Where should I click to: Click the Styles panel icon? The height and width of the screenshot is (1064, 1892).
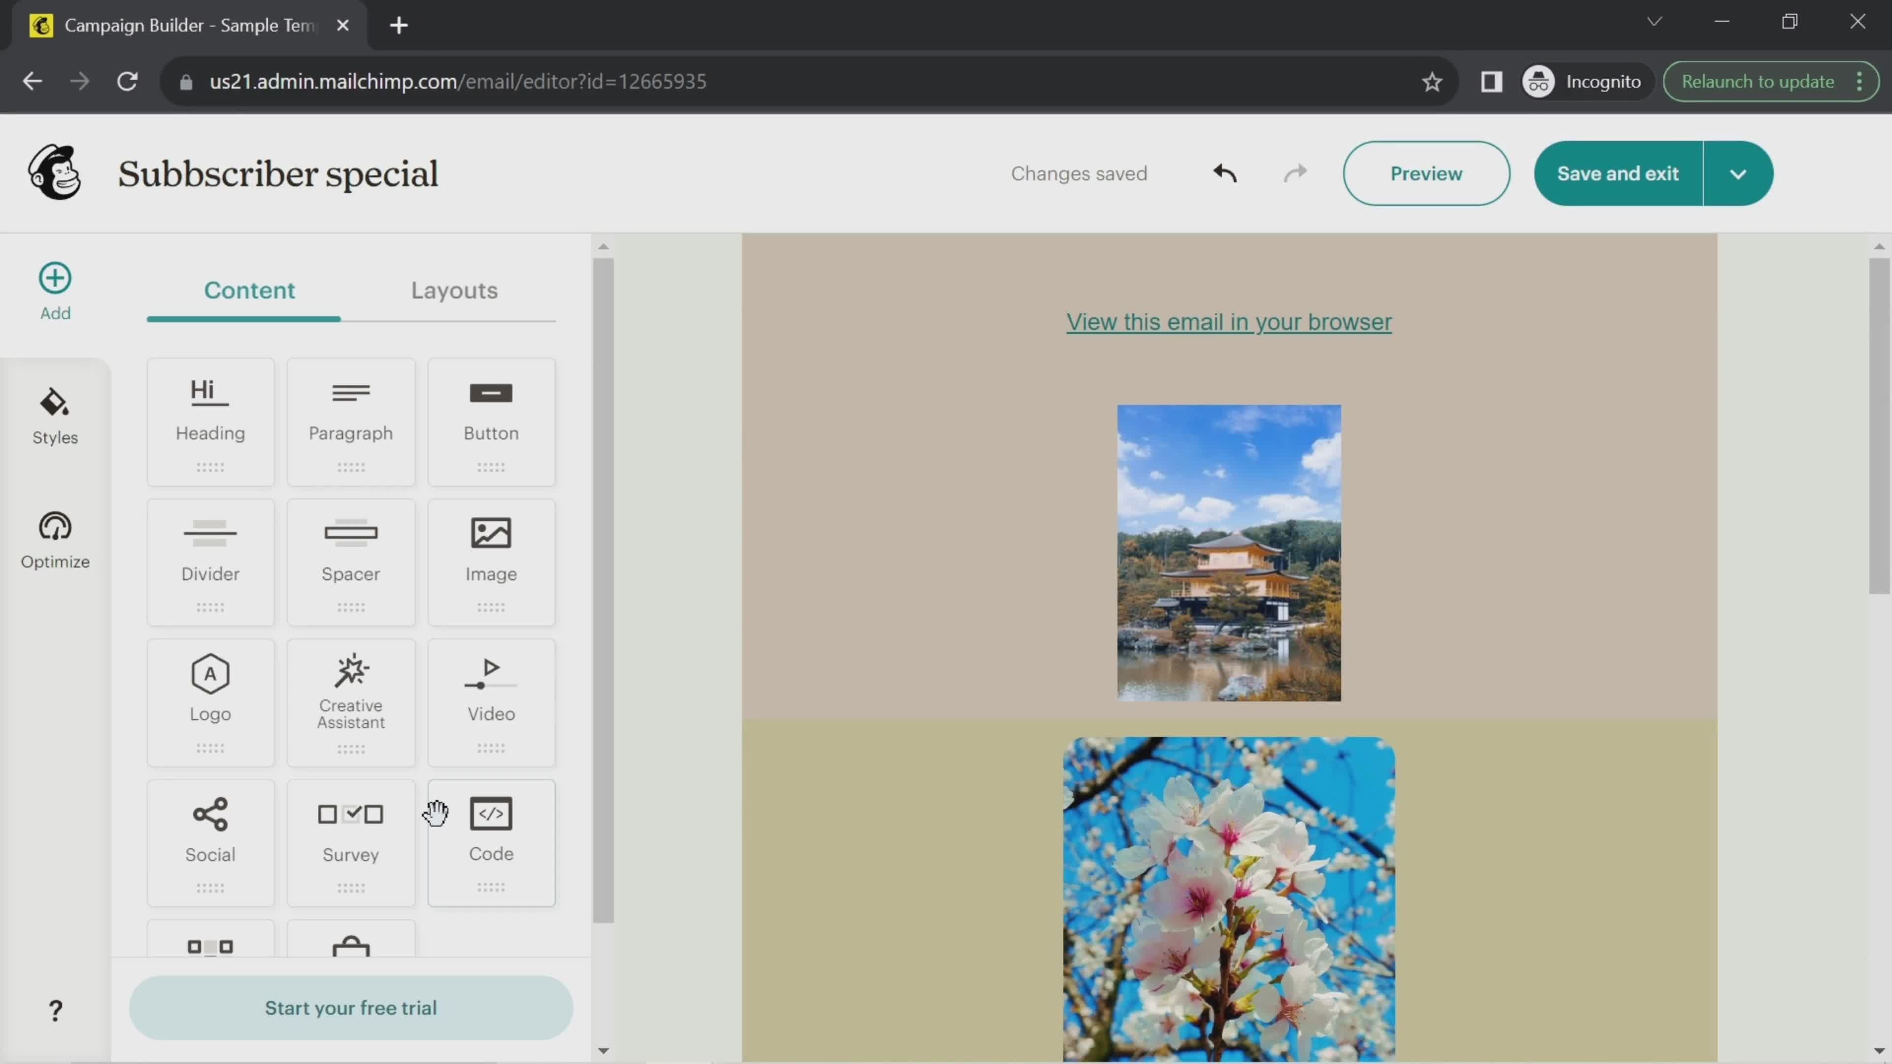click(55, 414)
